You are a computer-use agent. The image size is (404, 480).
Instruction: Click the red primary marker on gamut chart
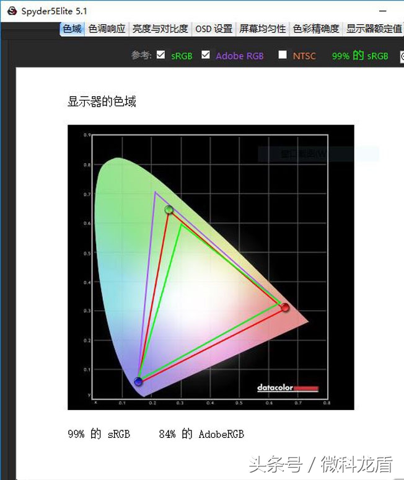[x=285, y=308]
